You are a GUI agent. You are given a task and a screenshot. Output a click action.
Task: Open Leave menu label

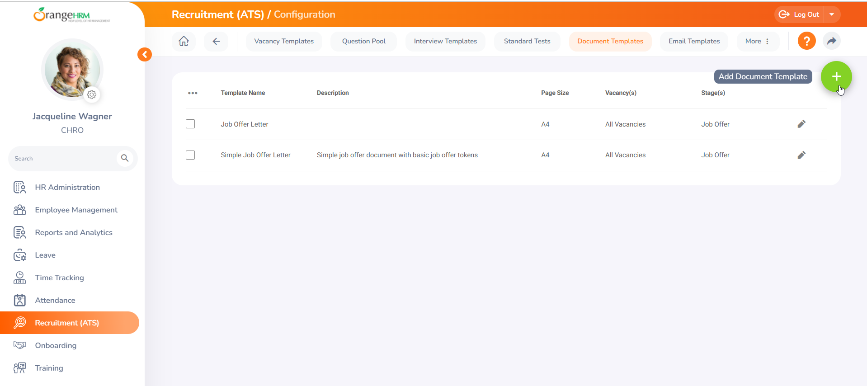click(x=45, y=255)
